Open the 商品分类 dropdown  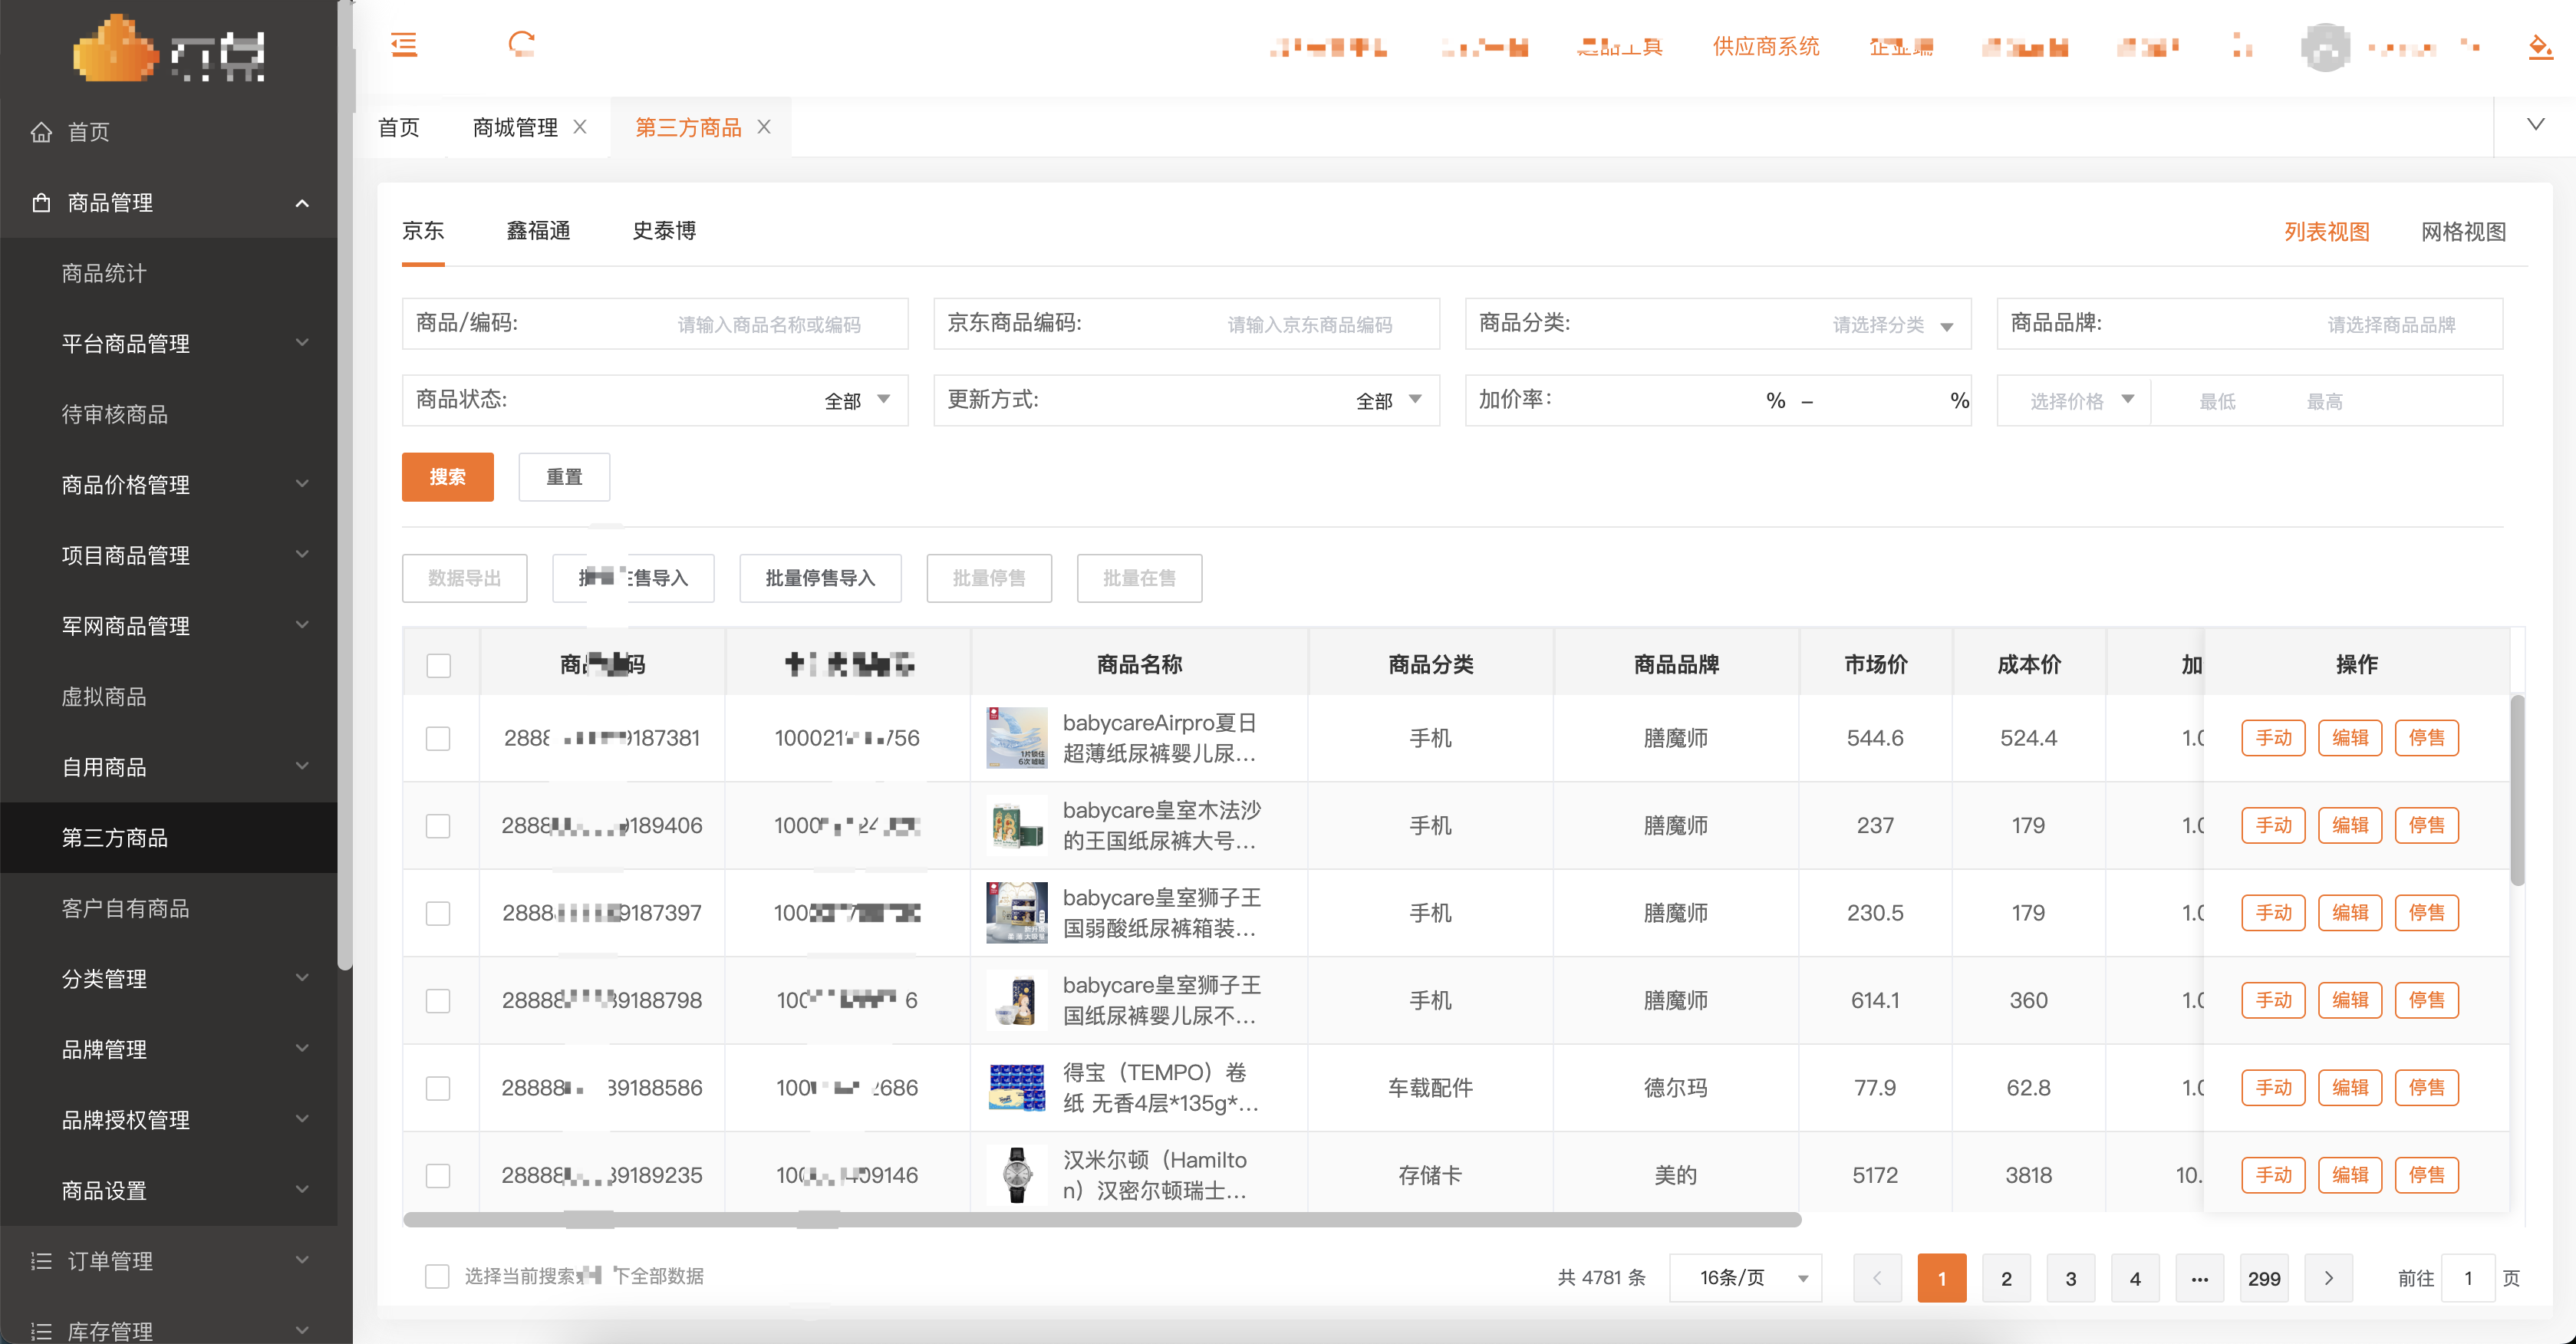(1718, 324)
